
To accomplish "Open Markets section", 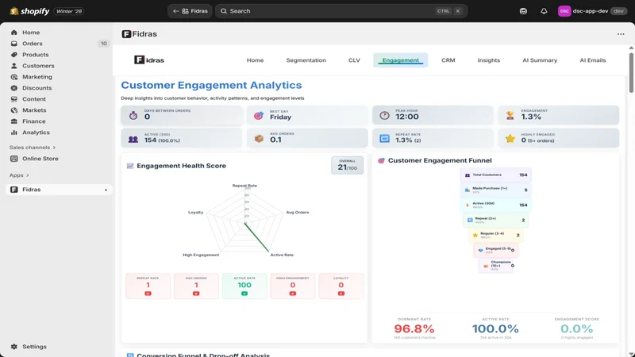I will click(34, 110).
